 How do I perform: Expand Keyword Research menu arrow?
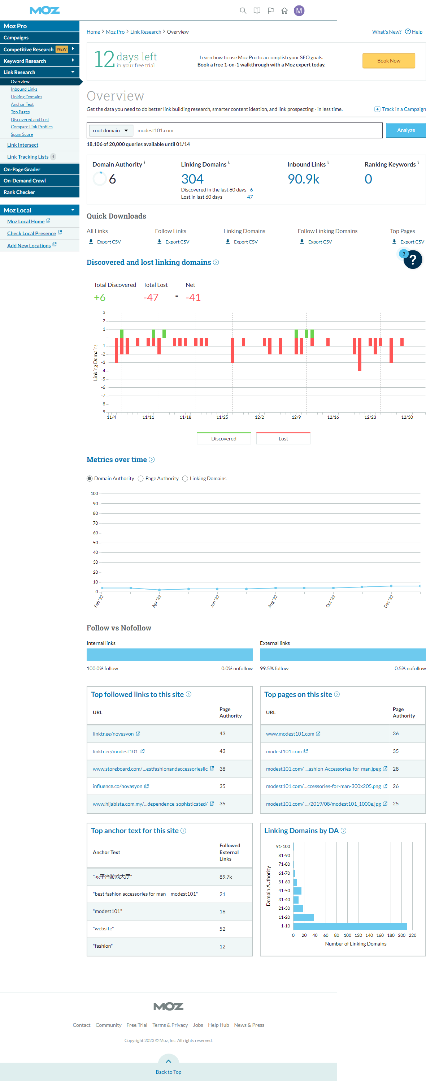pos(73,60)
